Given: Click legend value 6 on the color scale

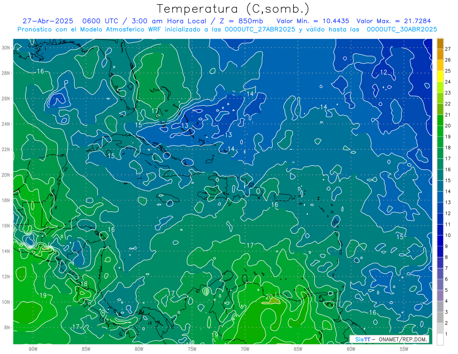Looking at the screenshot, I should pyautogui.click(x=447, y=279).
